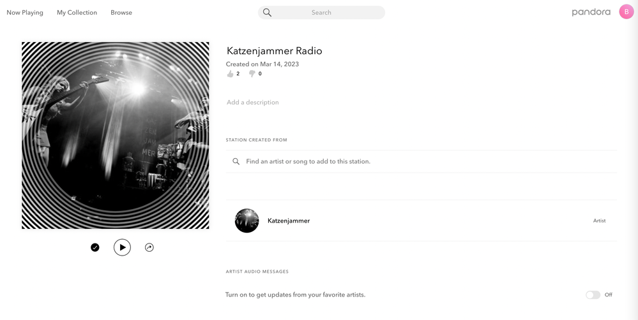This screenshot has width=638, height=320.
Task: Click the Katzenjammer round artist thumbnail
Action: [247, 221]
